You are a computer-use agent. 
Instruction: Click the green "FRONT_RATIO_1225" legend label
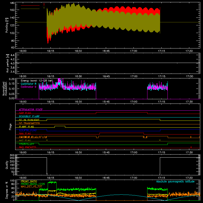[33, 184]
